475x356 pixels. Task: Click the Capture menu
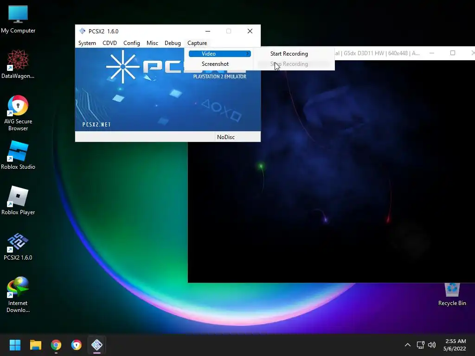click(x=197, y=43)
